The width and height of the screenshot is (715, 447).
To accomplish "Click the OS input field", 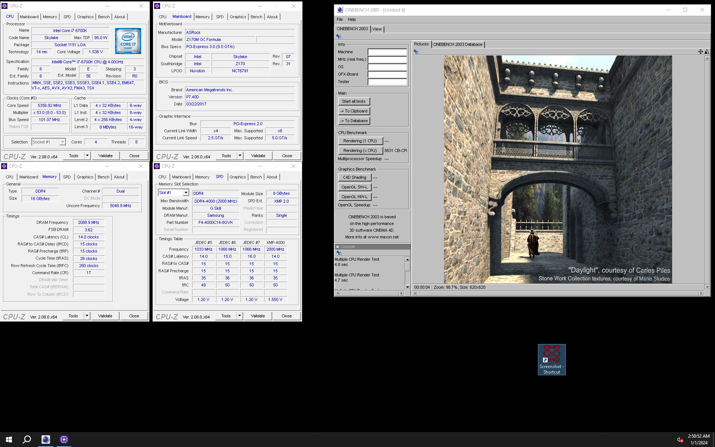I will pyautogui.click(x=387, y=67).
